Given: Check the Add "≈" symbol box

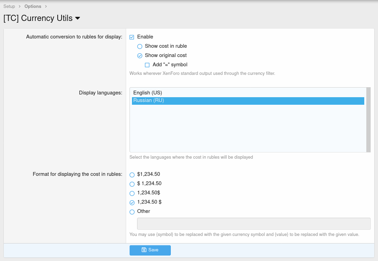Looking at the screenshot, I should (147, 65).
